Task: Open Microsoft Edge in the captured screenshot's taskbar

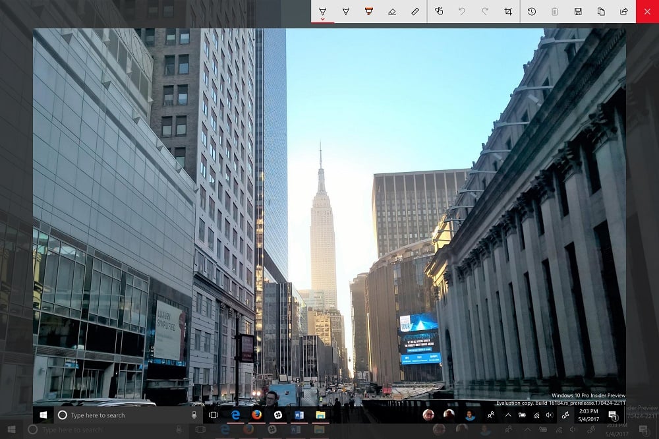Action: click(235, 415)
